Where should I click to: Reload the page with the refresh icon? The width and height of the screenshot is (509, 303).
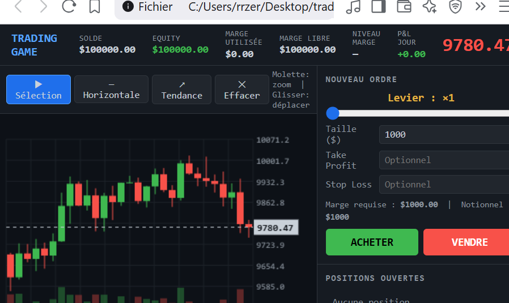(x=69, y=7)
